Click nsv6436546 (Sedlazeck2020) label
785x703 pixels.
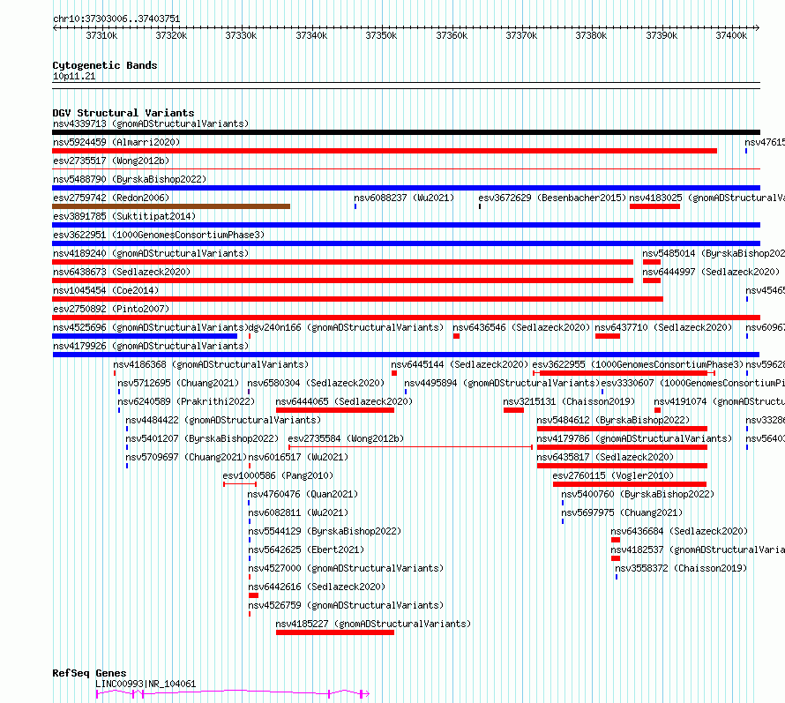tap(521, 327)
